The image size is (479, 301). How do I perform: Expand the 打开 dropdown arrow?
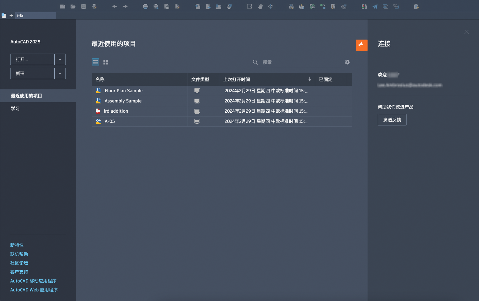pyautogui.click(x=60, y=59)
